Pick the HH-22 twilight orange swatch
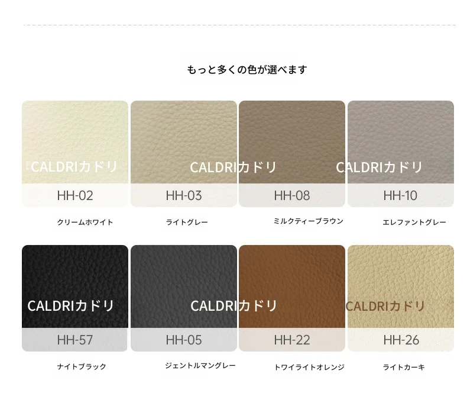The width and height of the screenshot is (467, 409). (292, 298)
